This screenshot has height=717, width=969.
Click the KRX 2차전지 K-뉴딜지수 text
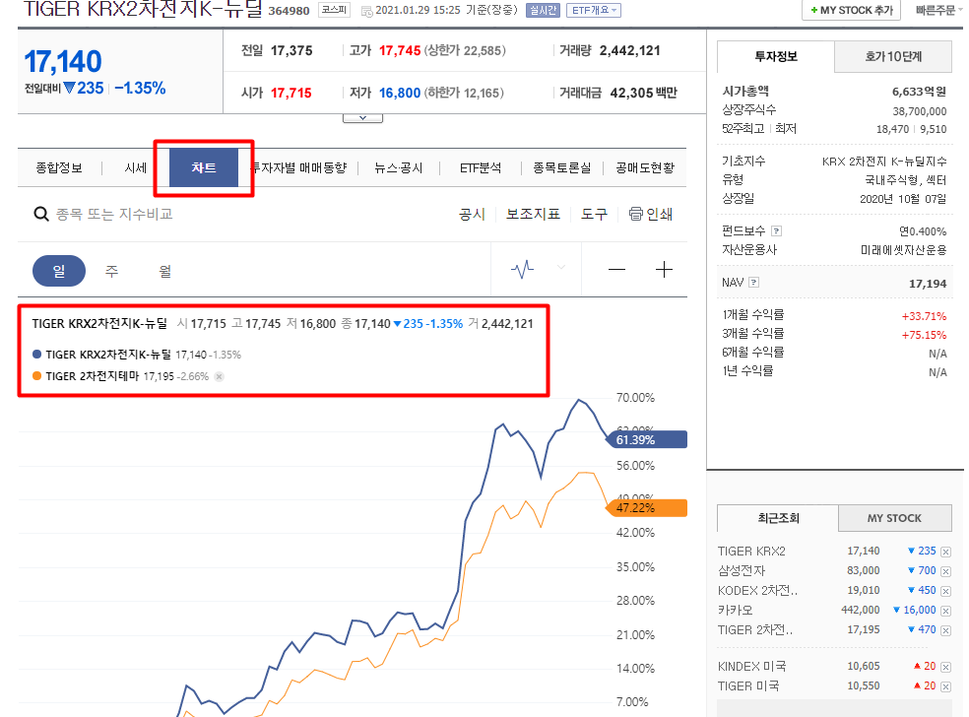[884, 162]
